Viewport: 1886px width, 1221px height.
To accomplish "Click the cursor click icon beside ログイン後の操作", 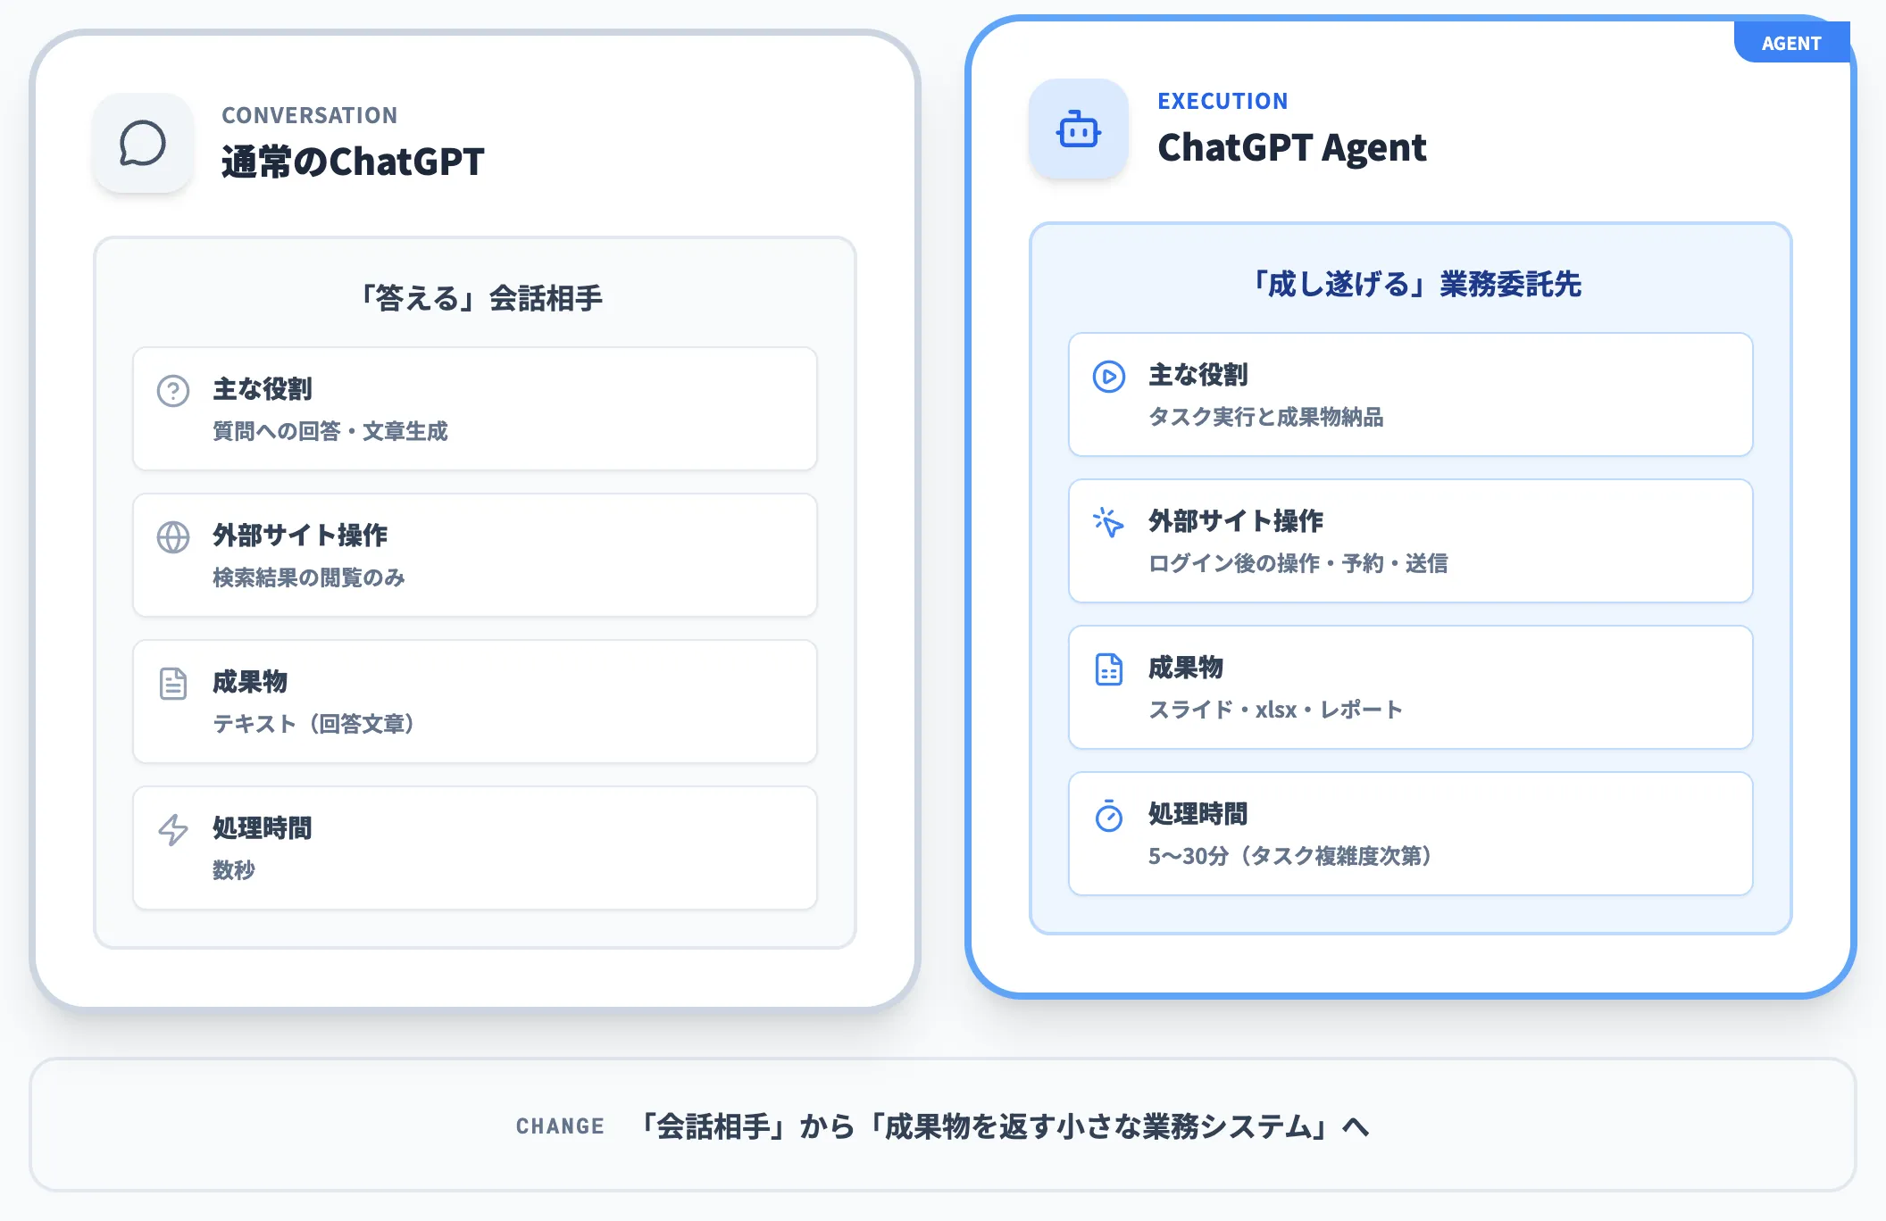I will coord(1109,523).
